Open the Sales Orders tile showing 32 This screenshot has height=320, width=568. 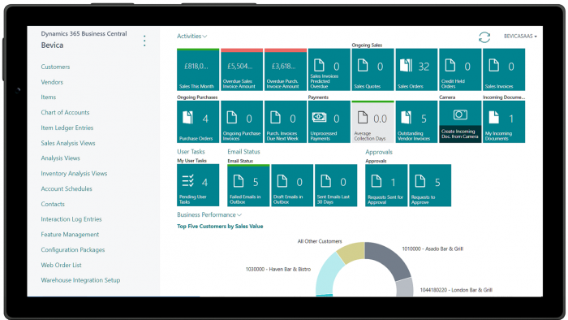416,70
